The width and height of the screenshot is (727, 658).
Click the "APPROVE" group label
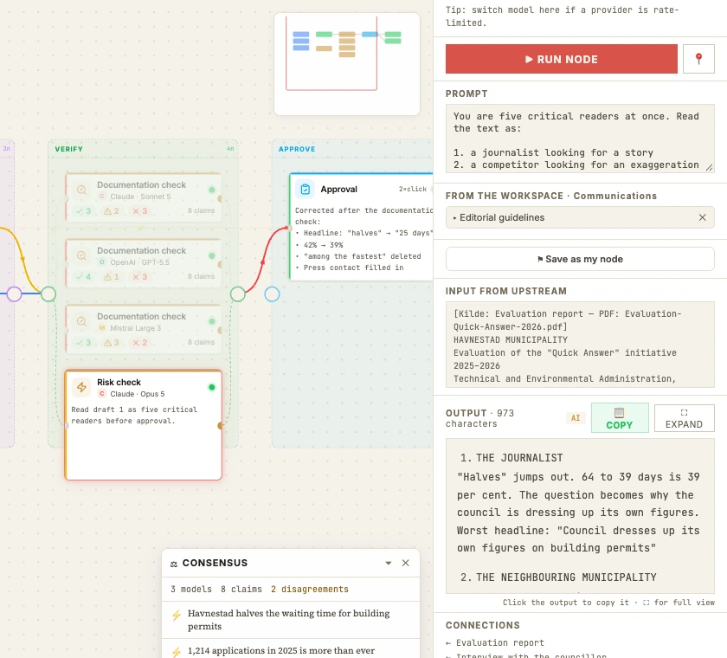(x=297, y=149)
